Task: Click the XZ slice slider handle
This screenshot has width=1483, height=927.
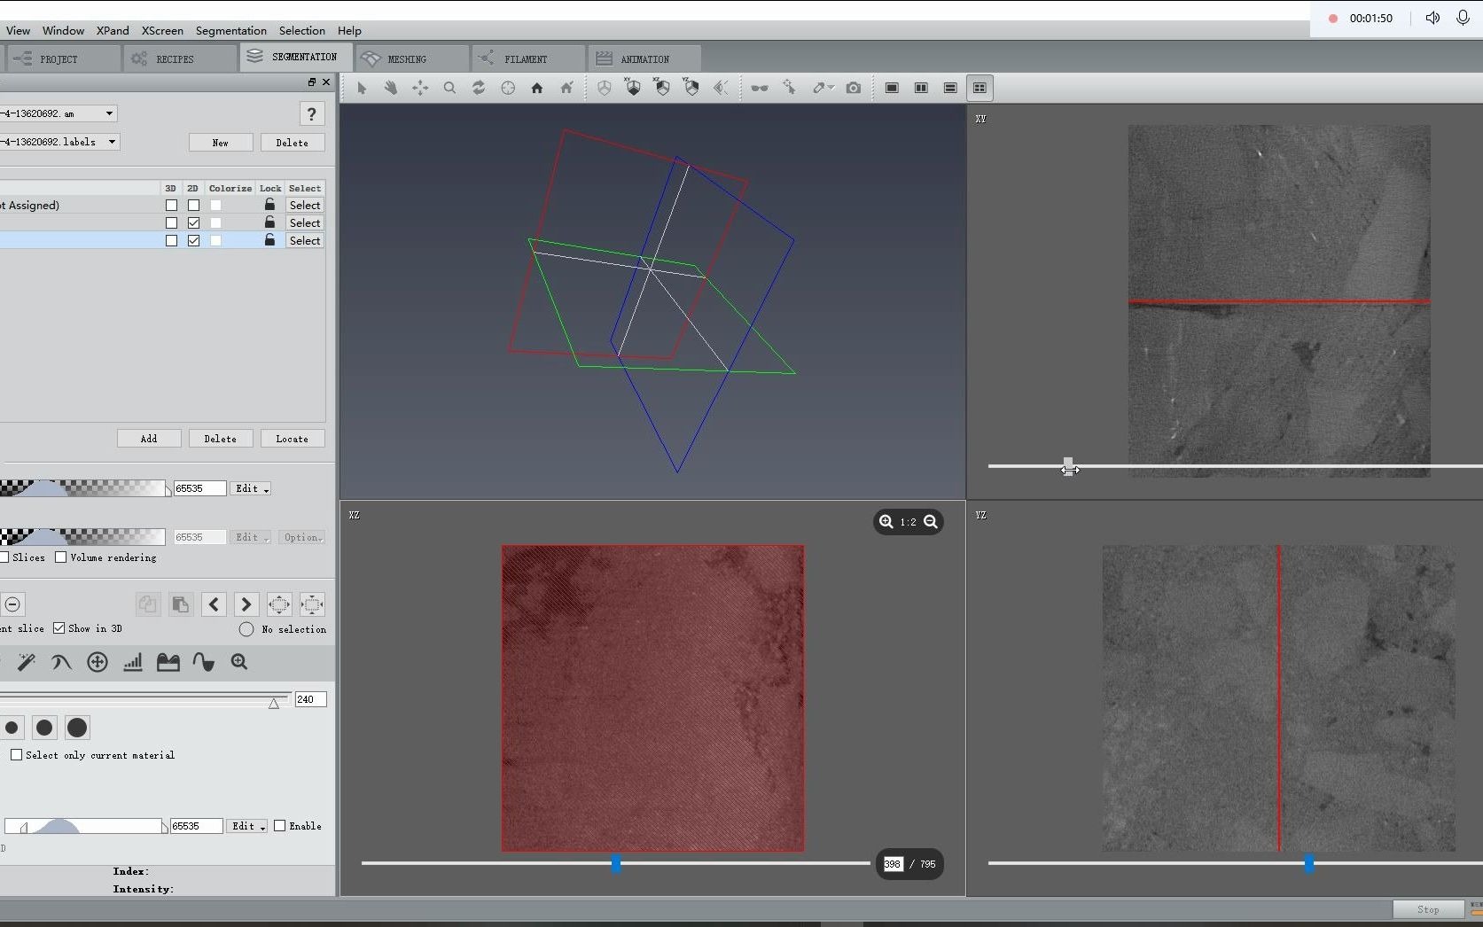Action: pyautogui.click(x=616, y=863)
